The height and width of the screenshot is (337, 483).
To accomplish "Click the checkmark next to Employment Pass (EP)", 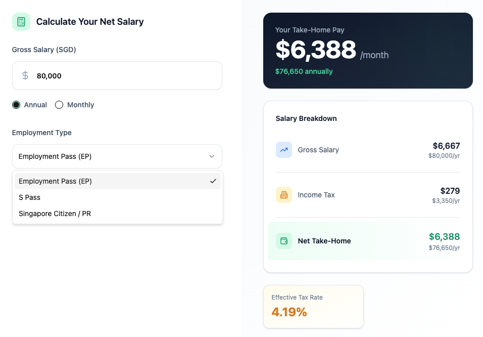I will (213, 181).
